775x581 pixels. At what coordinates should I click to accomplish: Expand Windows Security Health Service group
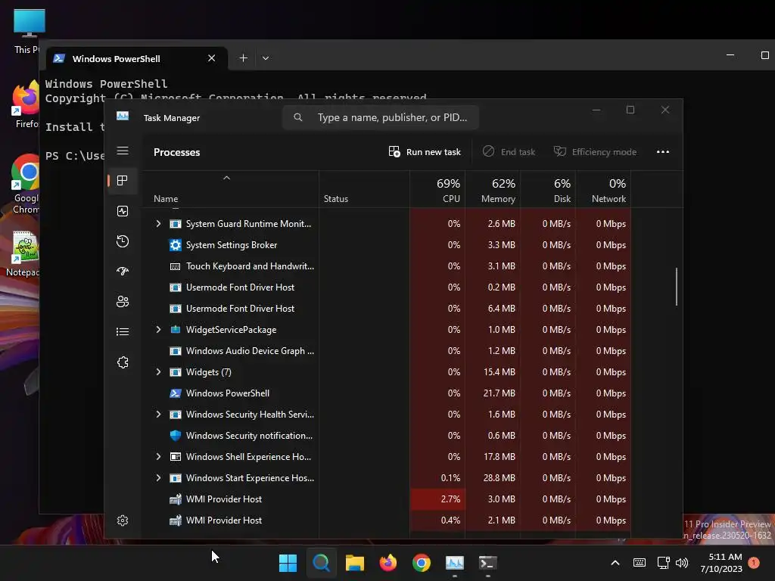coord(158,415)
